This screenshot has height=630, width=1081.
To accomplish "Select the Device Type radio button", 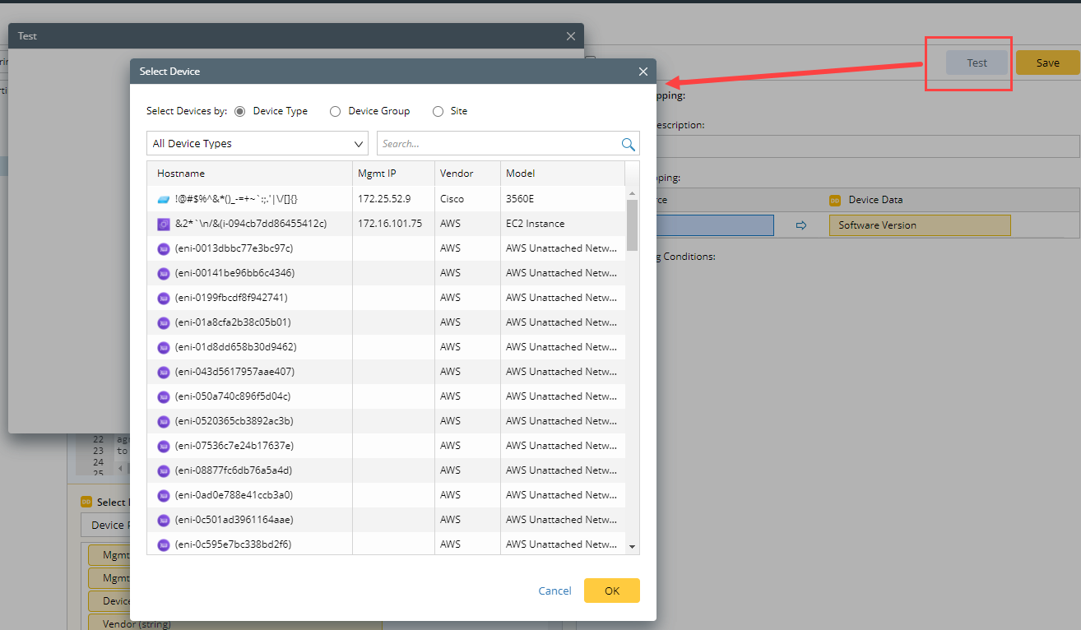I will (240, 111).
